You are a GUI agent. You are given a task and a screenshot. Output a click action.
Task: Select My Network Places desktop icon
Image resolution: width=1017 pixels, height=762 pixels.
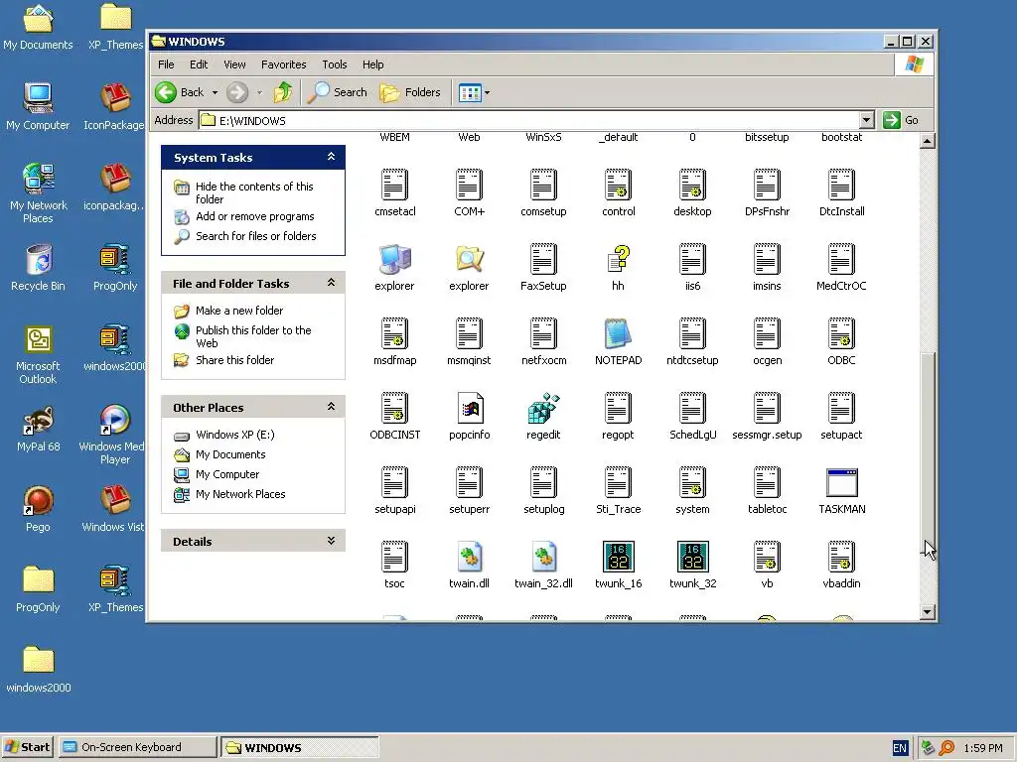coord(39,179)
